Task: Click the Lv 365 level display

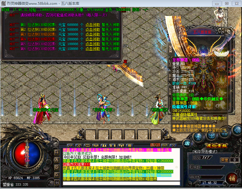Action: 203,157
